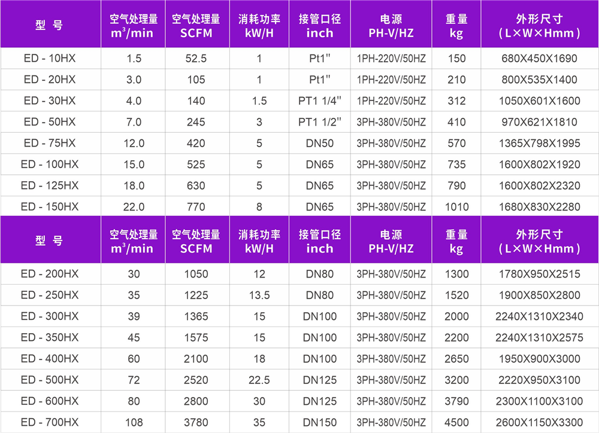Click the 108 air flow value
This screenshot has height=433, width=599.
134,423
